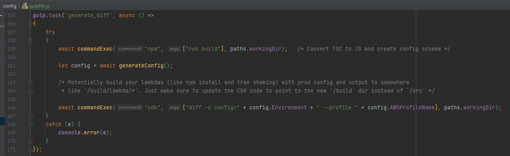This screenshot has width=510, height=156.
Task: Click the breadcrumb chevron after config
Action: [x=19, y=6]
